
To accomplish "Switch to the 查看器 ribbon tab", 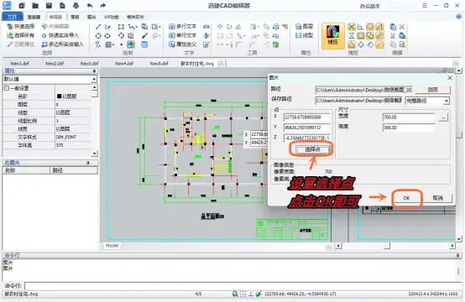I will [34, 17].
